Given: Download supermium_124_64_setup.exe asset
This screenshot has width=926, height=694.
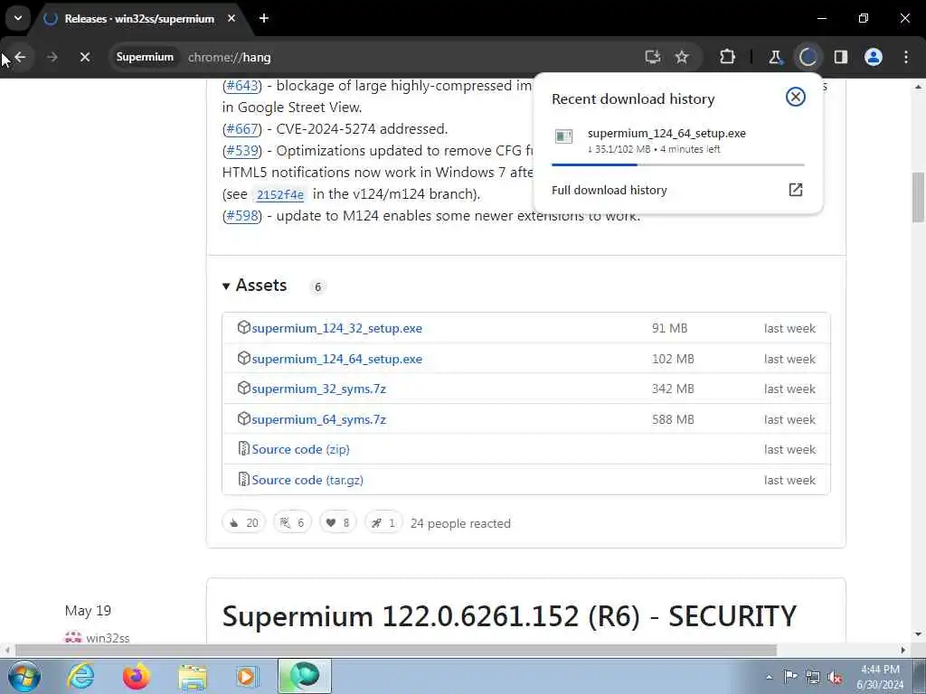Looking at the screenshot, I should 336,359.
